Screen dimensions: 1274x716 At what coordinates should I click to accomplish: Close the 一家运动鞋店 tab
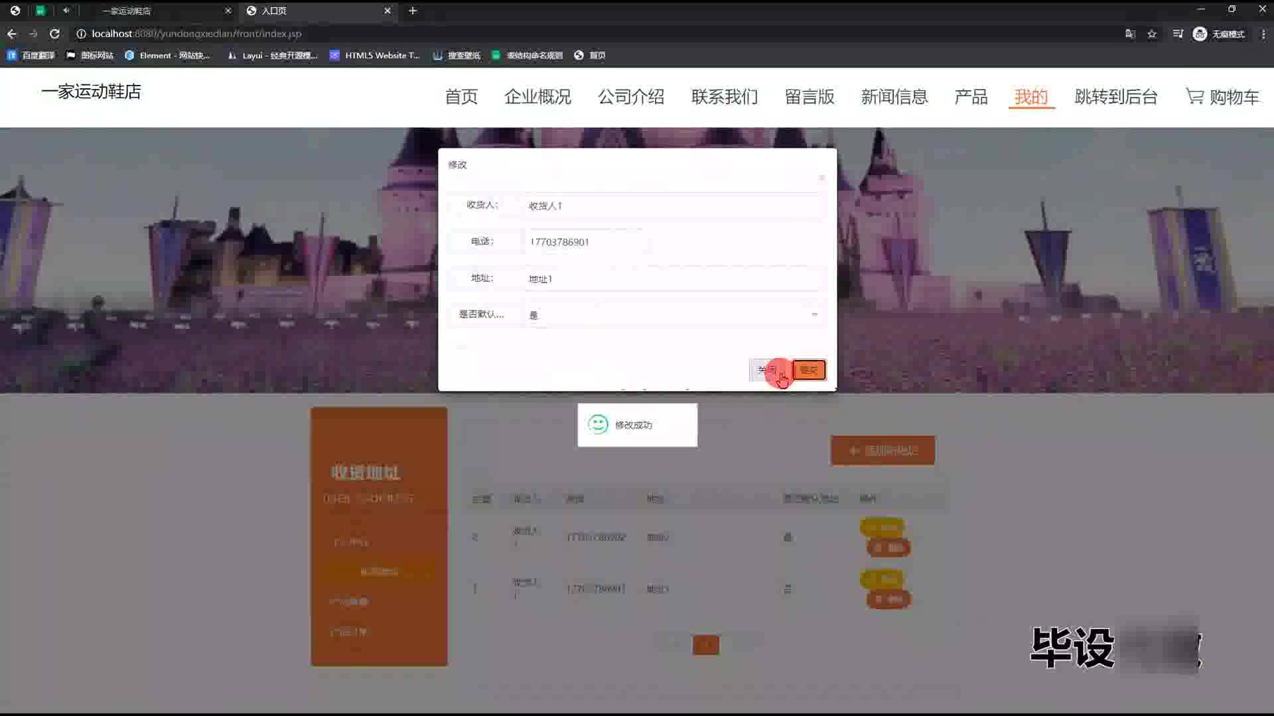tap(228, 11)
